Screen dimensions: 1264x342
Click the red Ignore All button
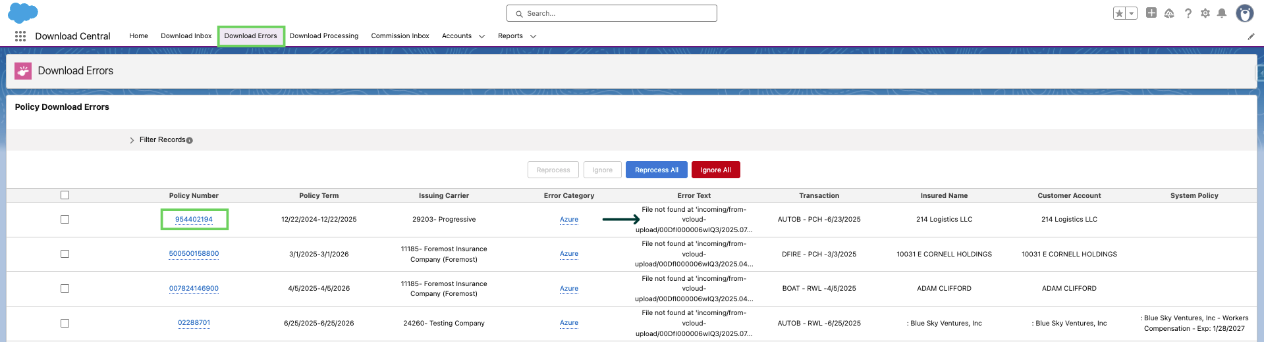(x=716, y=170)
